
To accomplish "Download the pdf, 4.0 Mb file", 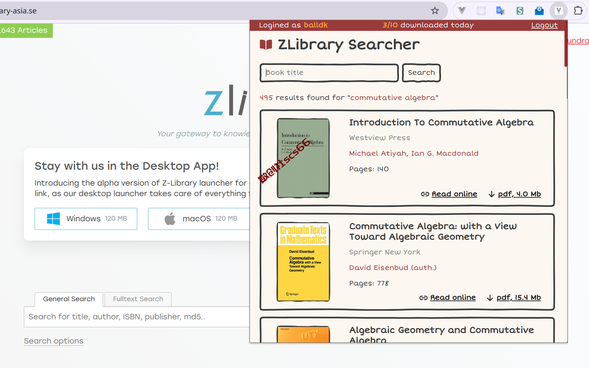I will [x=520, y=194].
